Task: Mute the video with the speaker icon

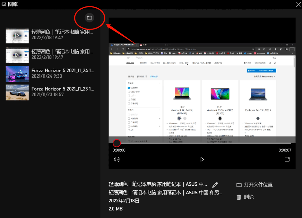Action: [117, 159]
